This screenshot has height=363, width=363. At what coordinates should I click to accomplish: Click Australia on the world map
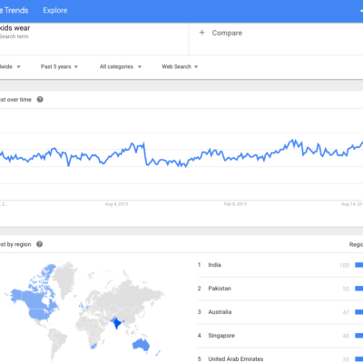pos(141,345)
